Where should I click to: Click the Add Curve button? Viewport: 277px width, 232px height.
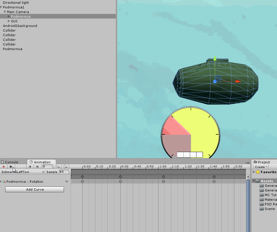click(x=35, y=189)
